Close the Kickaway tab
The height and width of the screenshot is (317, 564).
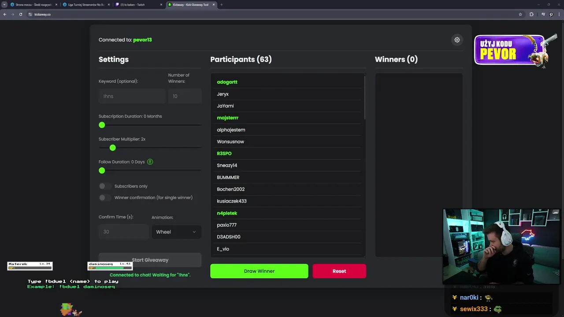(214, 4)
